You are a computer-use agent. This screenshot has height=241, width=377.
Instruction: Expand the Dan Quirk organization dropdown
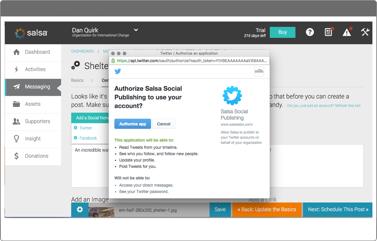pos(136,30)
